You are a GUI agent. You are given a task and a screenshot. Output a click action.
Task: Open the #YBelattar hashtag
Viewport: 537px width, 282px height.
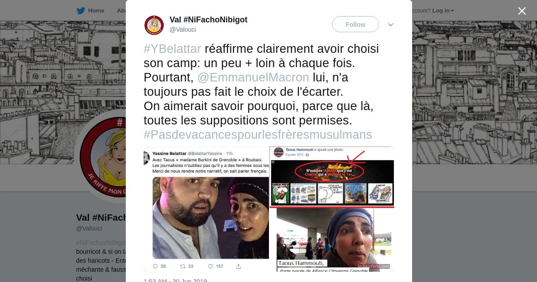pyautogui.click(x=172, y=49)
